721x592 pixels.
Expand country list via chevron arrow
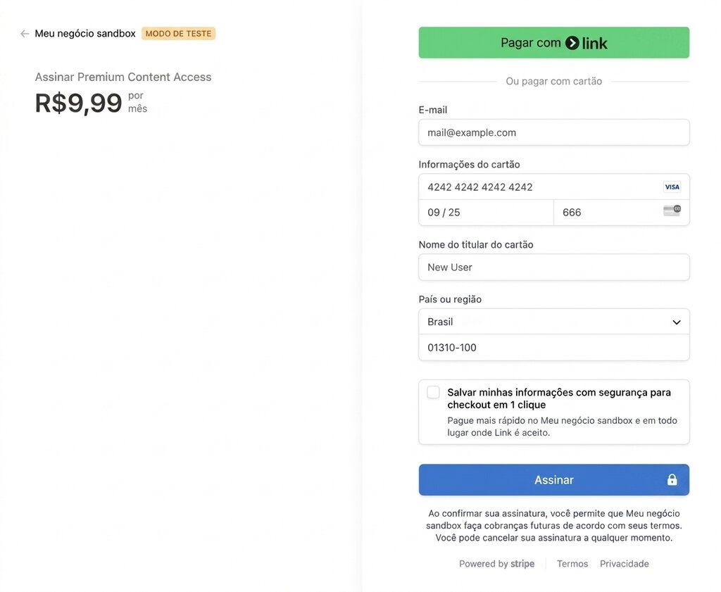click(677, 322)
